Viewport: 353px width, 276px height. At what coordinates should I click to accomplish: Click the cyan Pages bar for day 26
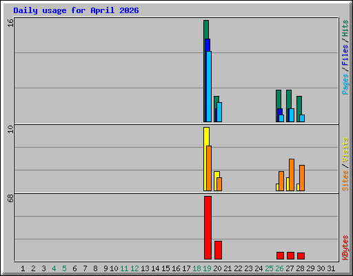point(281,118)
